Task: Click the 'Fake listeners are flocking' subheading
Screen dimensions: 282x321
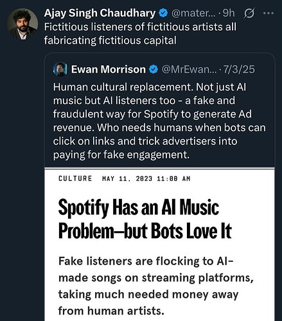Action: [x=156, y=286]
